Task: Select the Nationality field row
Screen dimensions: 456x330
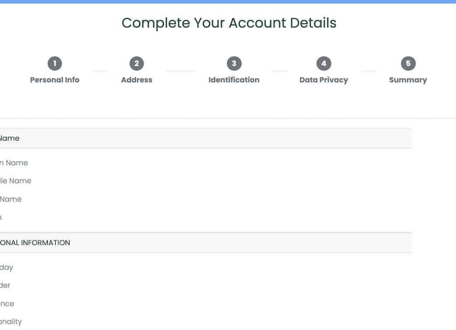Action: click(11, 322)
